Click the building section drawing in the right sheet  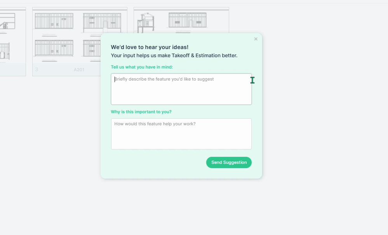point(146,23)
